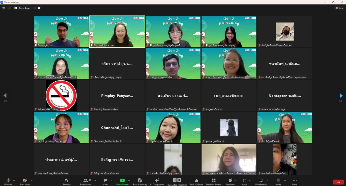346x186 pixels.
Task: Open the Whiteboards tool
Action: (260, 181)
